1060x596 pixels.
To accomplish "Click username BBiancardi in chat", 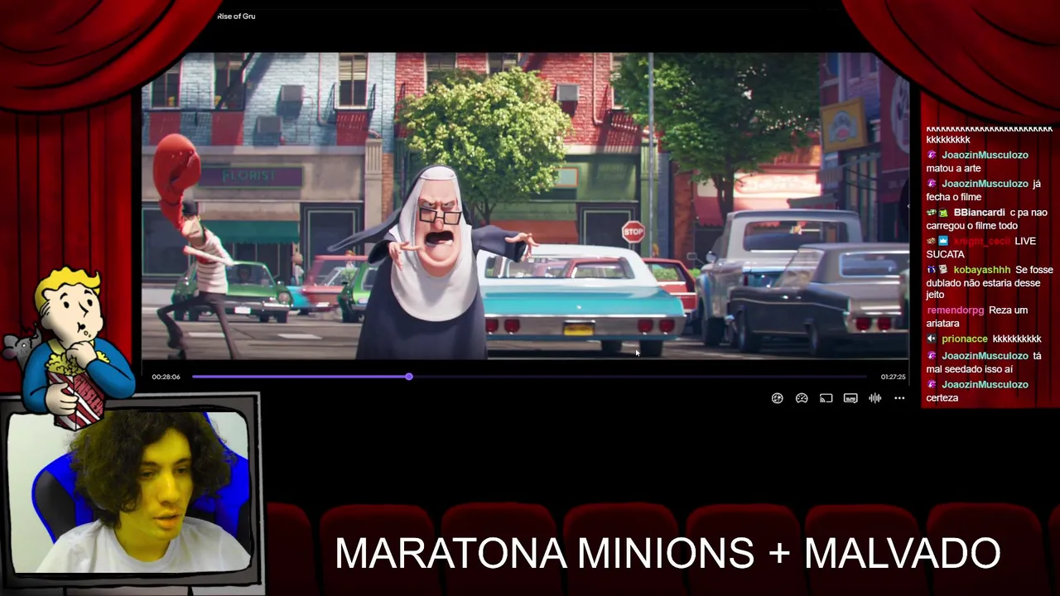I will (979, 213).
